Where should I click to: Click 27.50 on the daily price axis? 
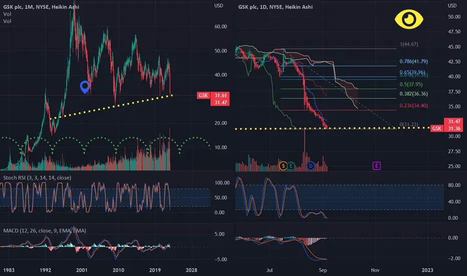coord(454,151)
